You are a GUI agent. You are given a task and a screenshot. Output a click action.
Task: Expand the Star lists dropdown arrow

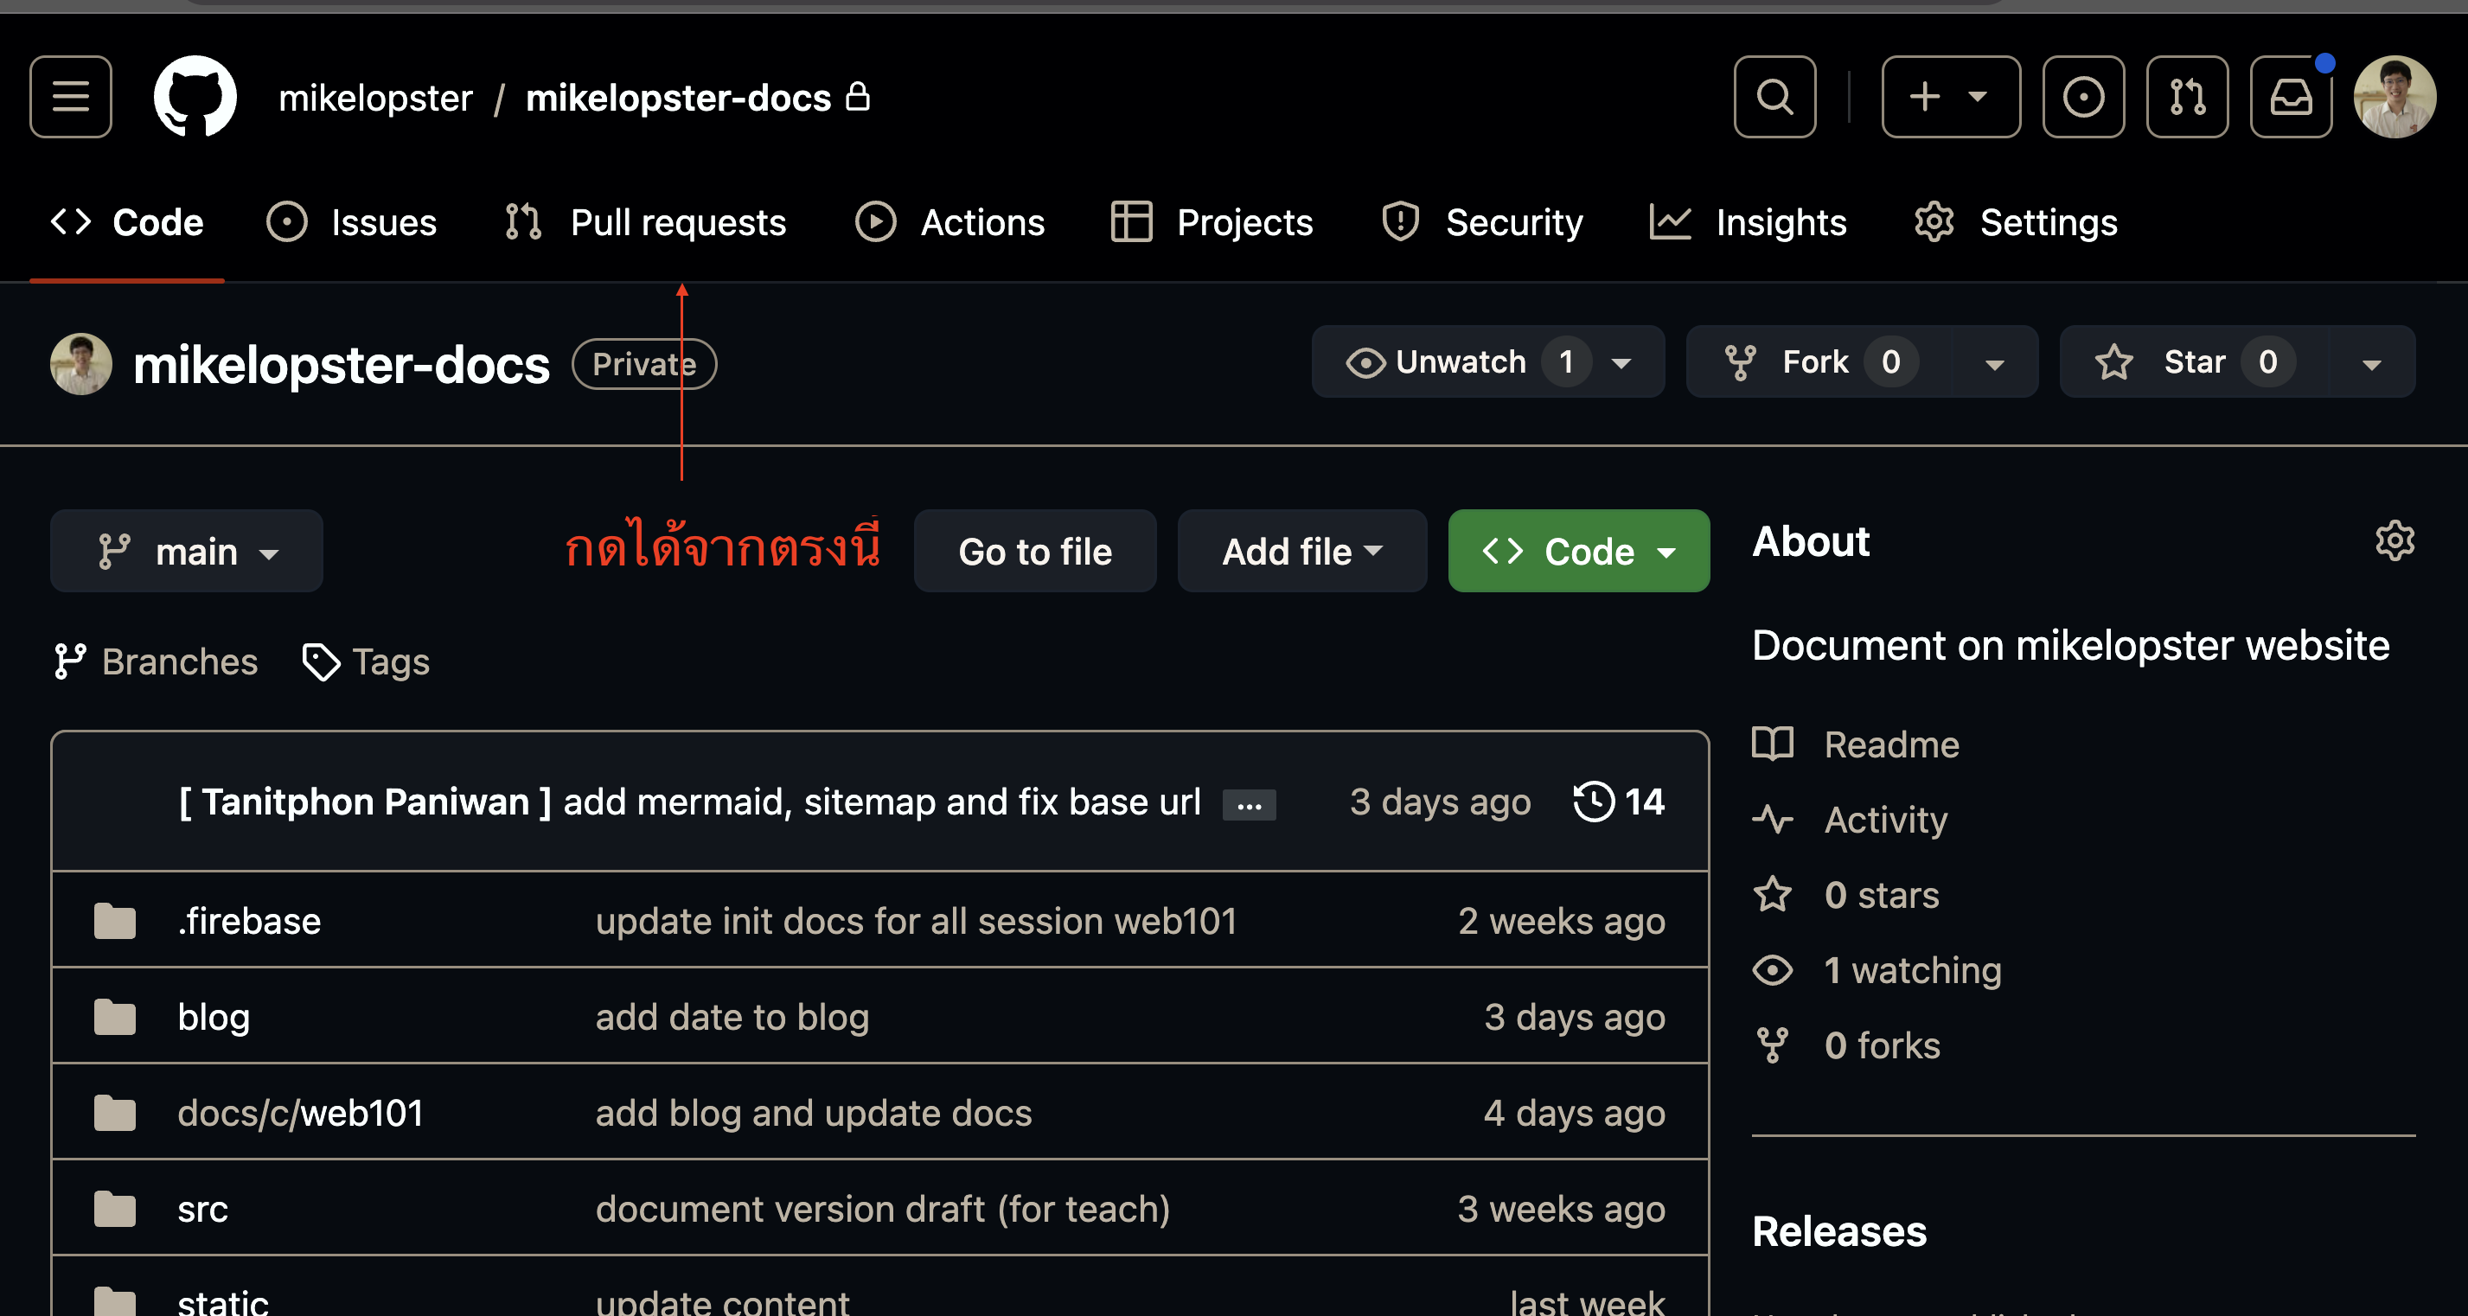tap(2371, 363)
